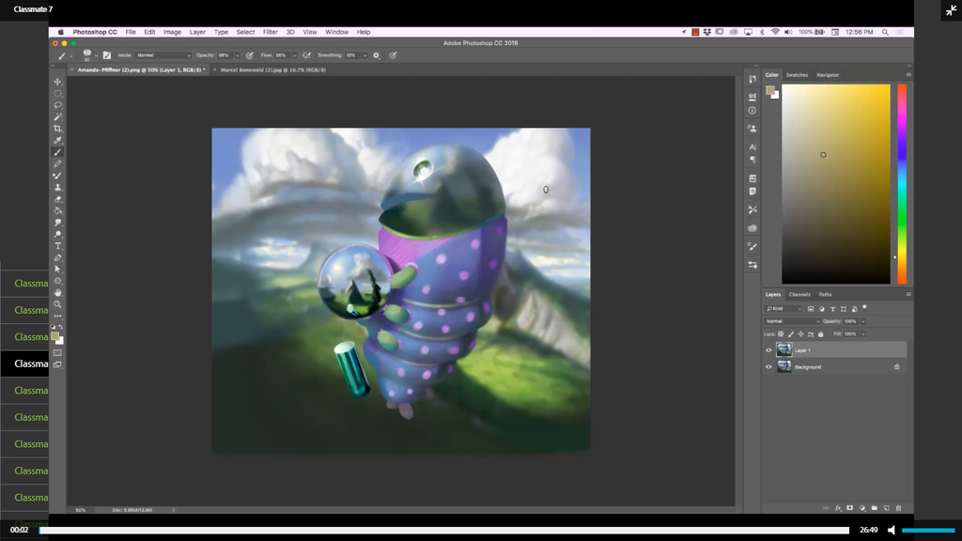Open the layer filter Kind dropdown
The width and height of the screenshot is (962, 541).
click(784, 309)
